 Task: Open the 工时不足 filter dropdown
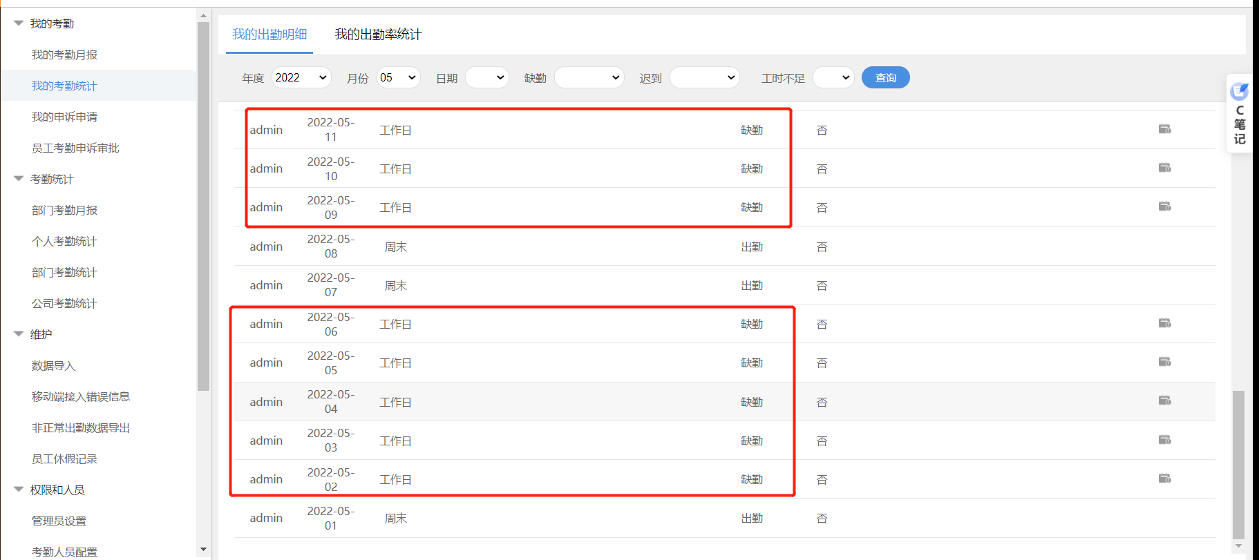tap(833, 78)
